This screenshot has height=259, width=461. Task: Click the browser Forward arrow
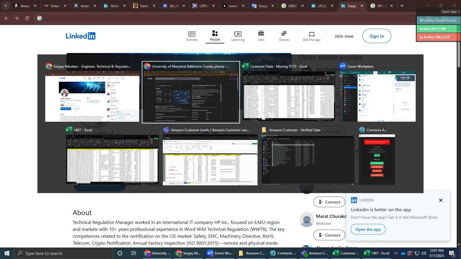17,18
